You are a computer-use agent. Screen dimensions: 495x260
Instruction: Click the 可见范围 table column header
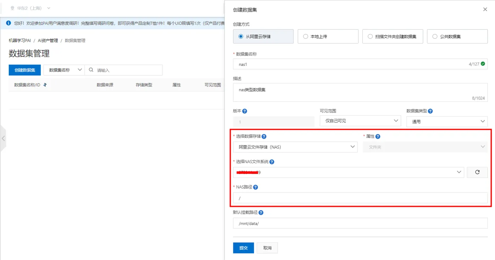tap(213, 85)
